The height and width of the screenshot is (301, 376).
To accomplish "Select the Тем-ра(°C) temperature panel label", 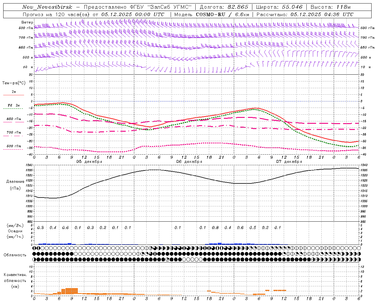I will [14, 83].
